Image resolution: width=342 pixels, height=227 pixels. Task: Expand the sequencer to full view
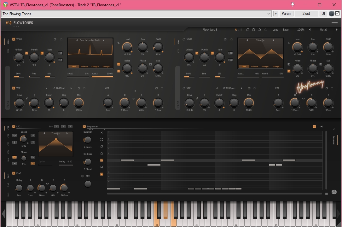click(101, 140)
